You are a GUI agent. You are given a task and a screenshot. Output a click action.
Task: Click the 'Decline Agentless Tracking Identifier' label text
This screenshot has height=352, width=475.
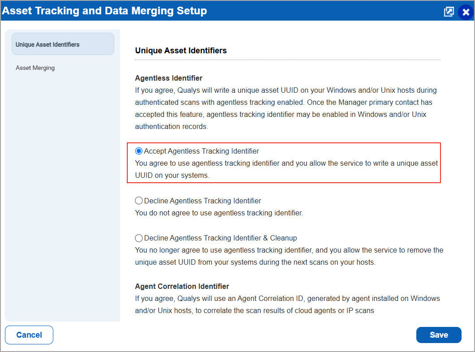(203, 201)
